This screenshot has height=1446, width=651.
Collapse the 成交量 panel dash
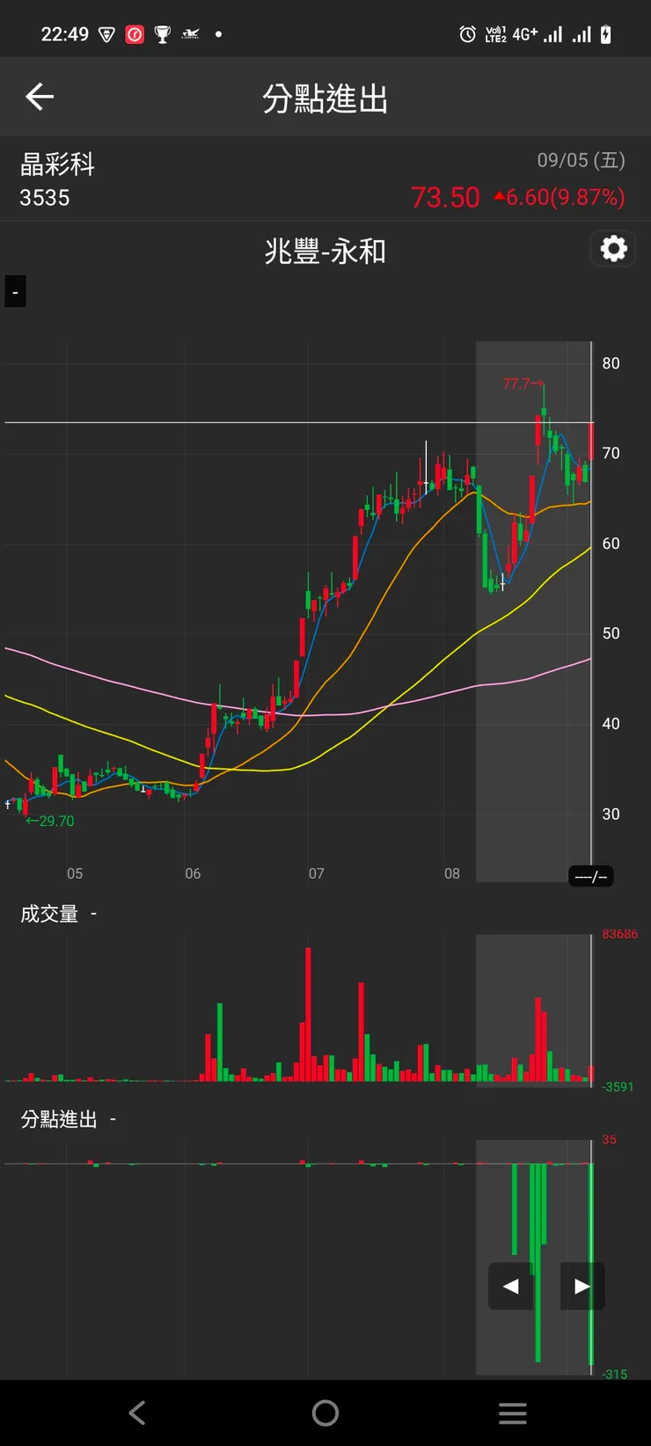(93, 915)
